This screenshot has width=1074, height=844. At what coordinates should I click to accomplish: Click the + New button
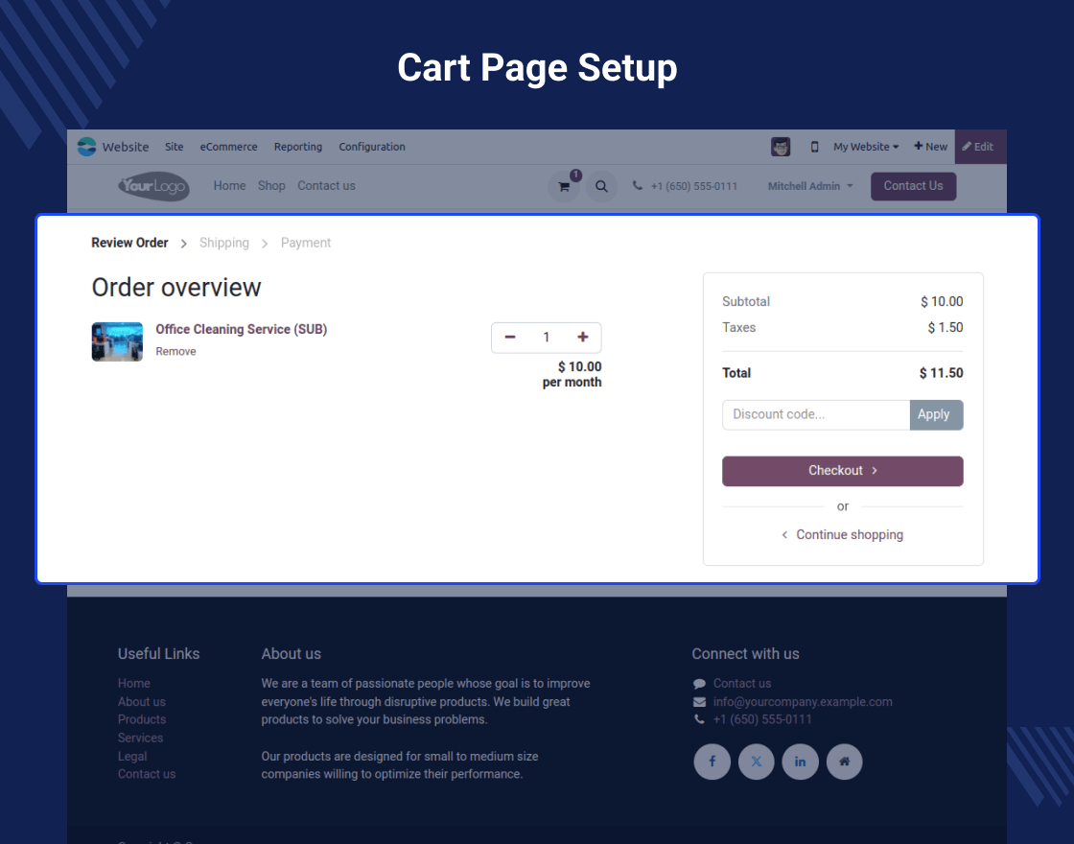[930, 147]
